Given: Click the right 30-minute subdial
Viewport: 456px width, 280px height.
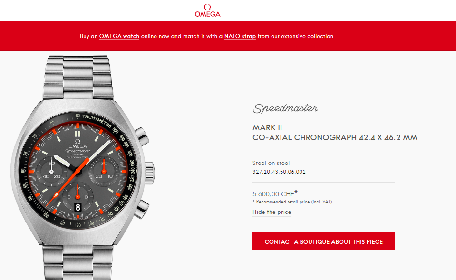Looking at the screenshot, I should click(x=104, y=172).
